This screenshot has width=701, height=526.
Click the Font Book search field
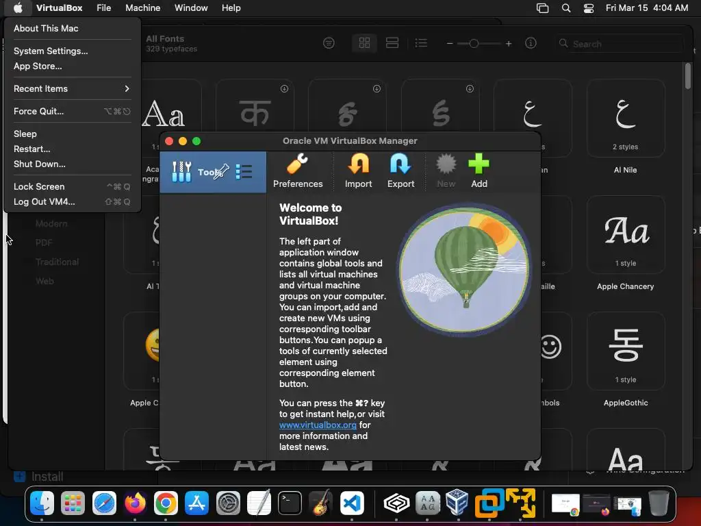(x=619, y=44)
